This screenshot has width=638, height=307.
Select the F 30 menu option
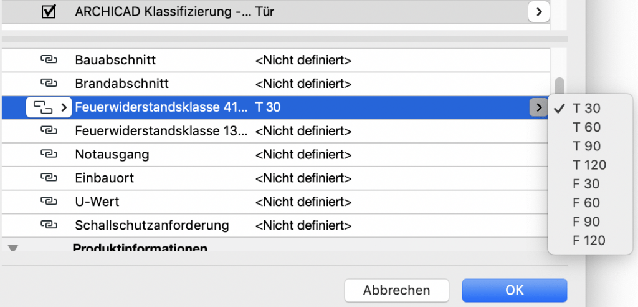coord(586,184)
